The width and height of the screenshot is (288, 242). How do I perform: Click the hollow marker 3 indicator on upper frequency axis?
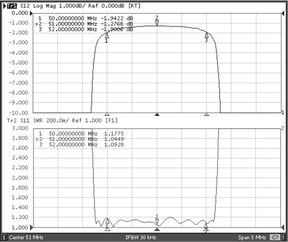pos(206,115)
